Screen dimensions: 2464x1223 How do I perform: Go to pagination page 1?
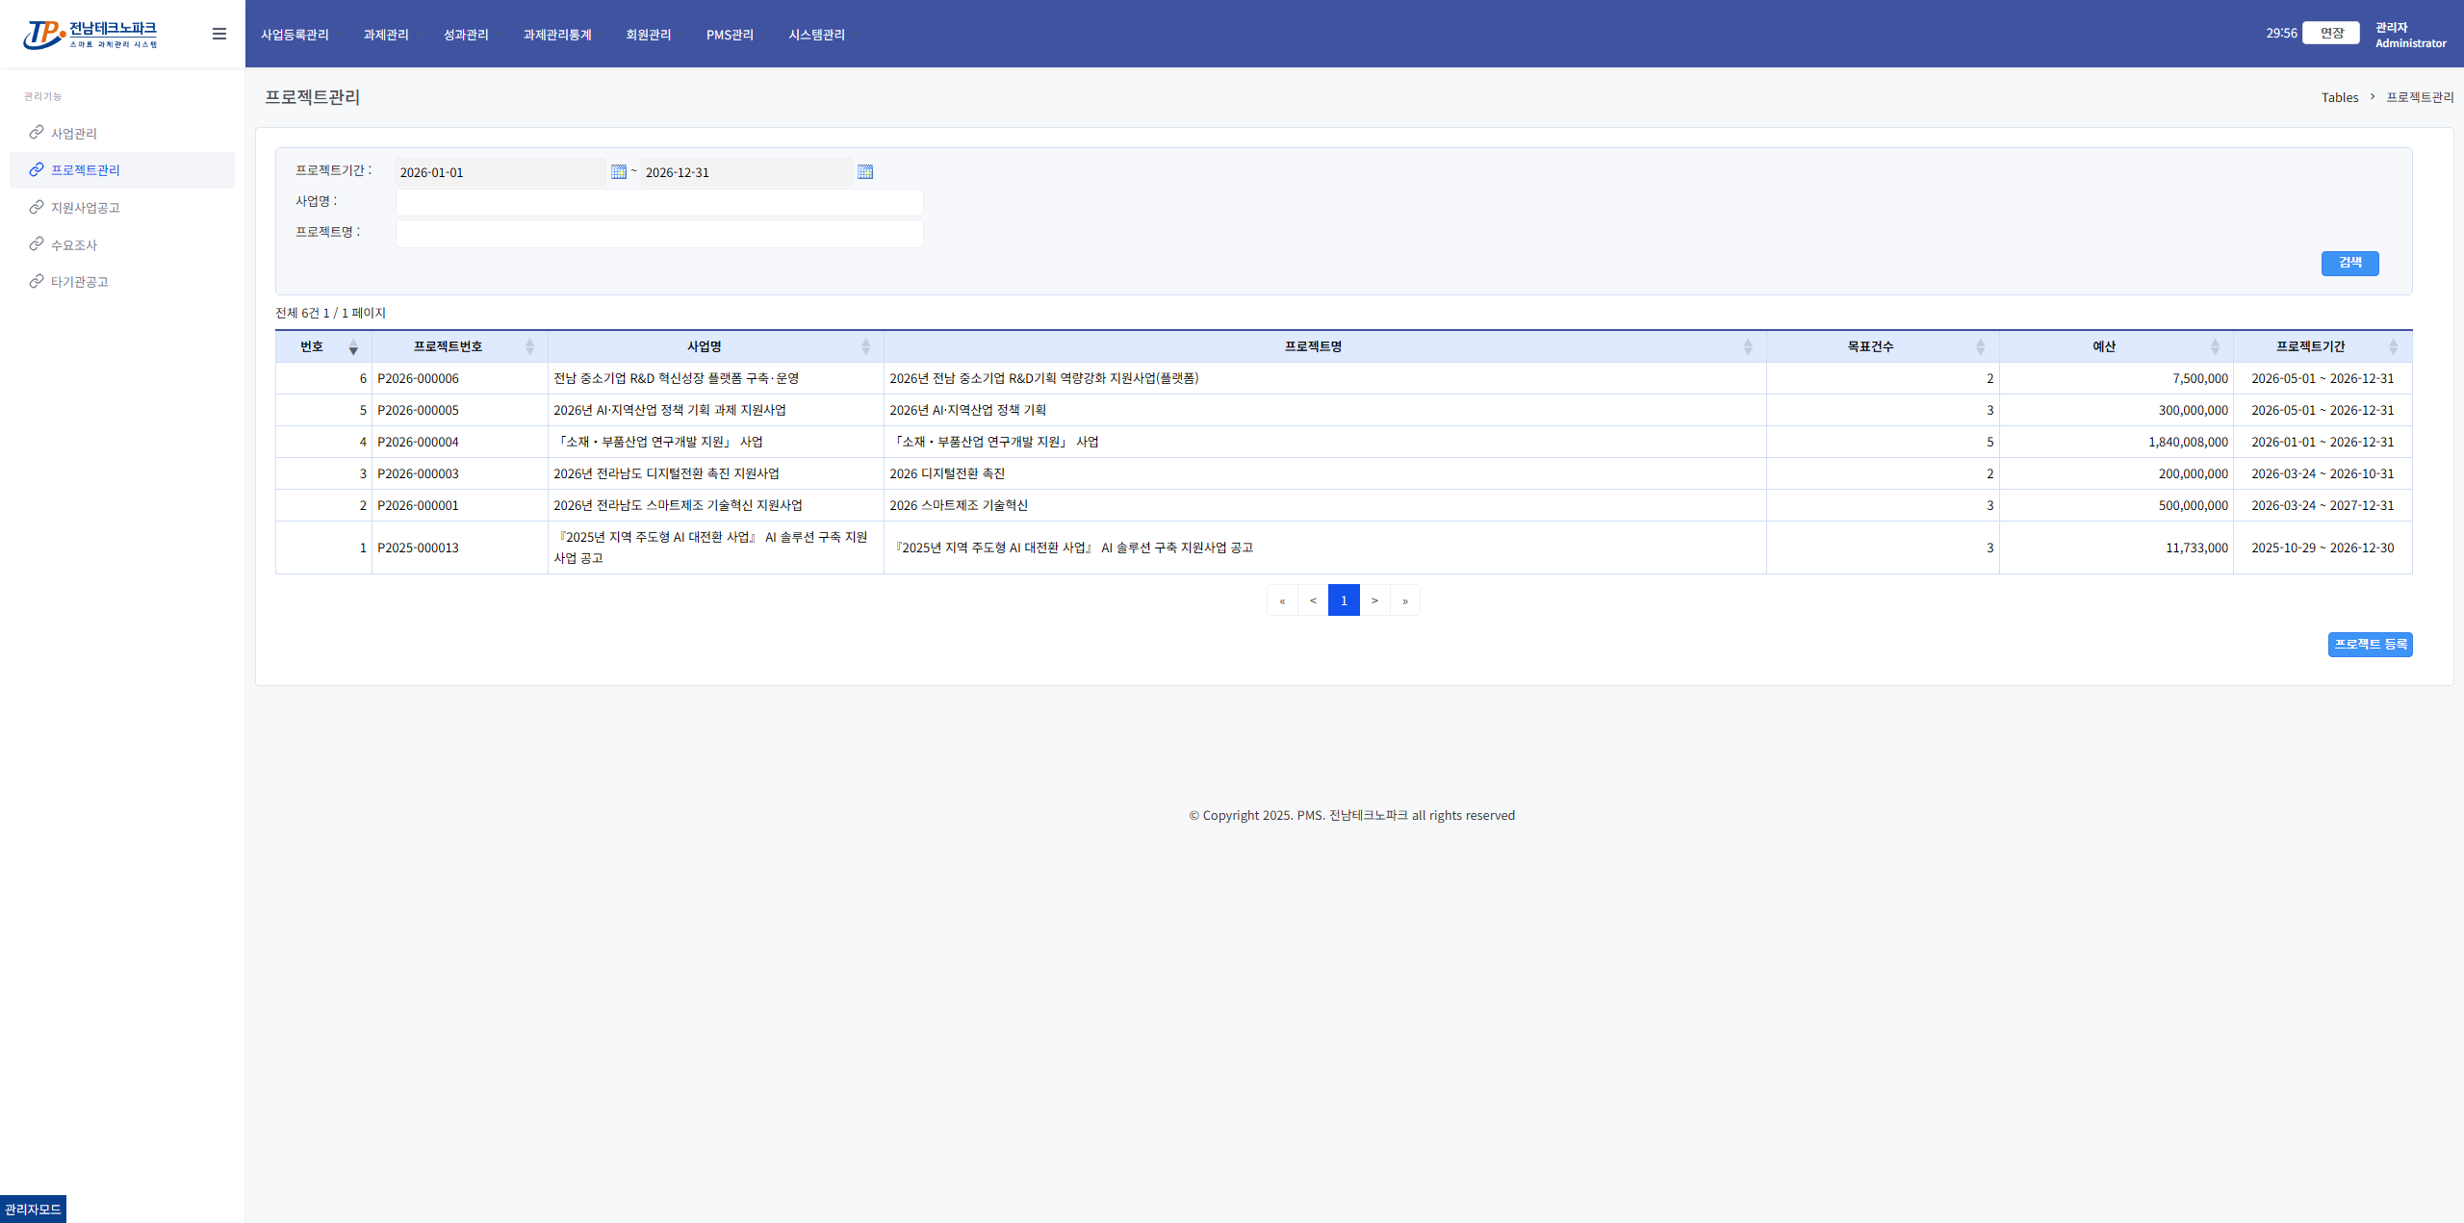coord(1344,599)
